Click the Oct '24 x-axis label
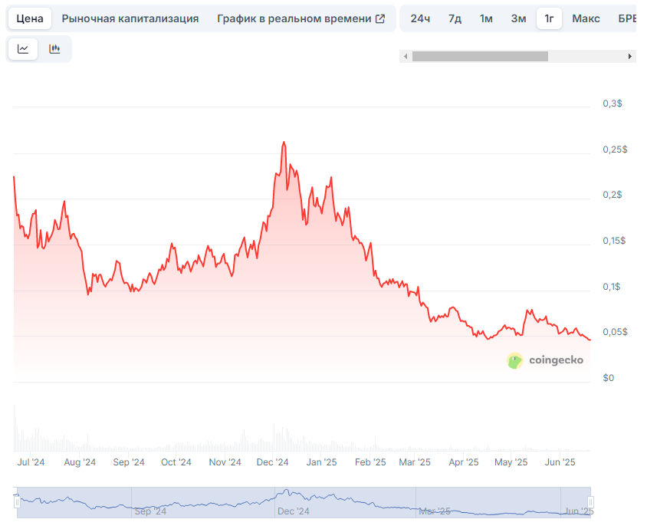This screenshot has width=647, height=529. (x=176, y=462)
